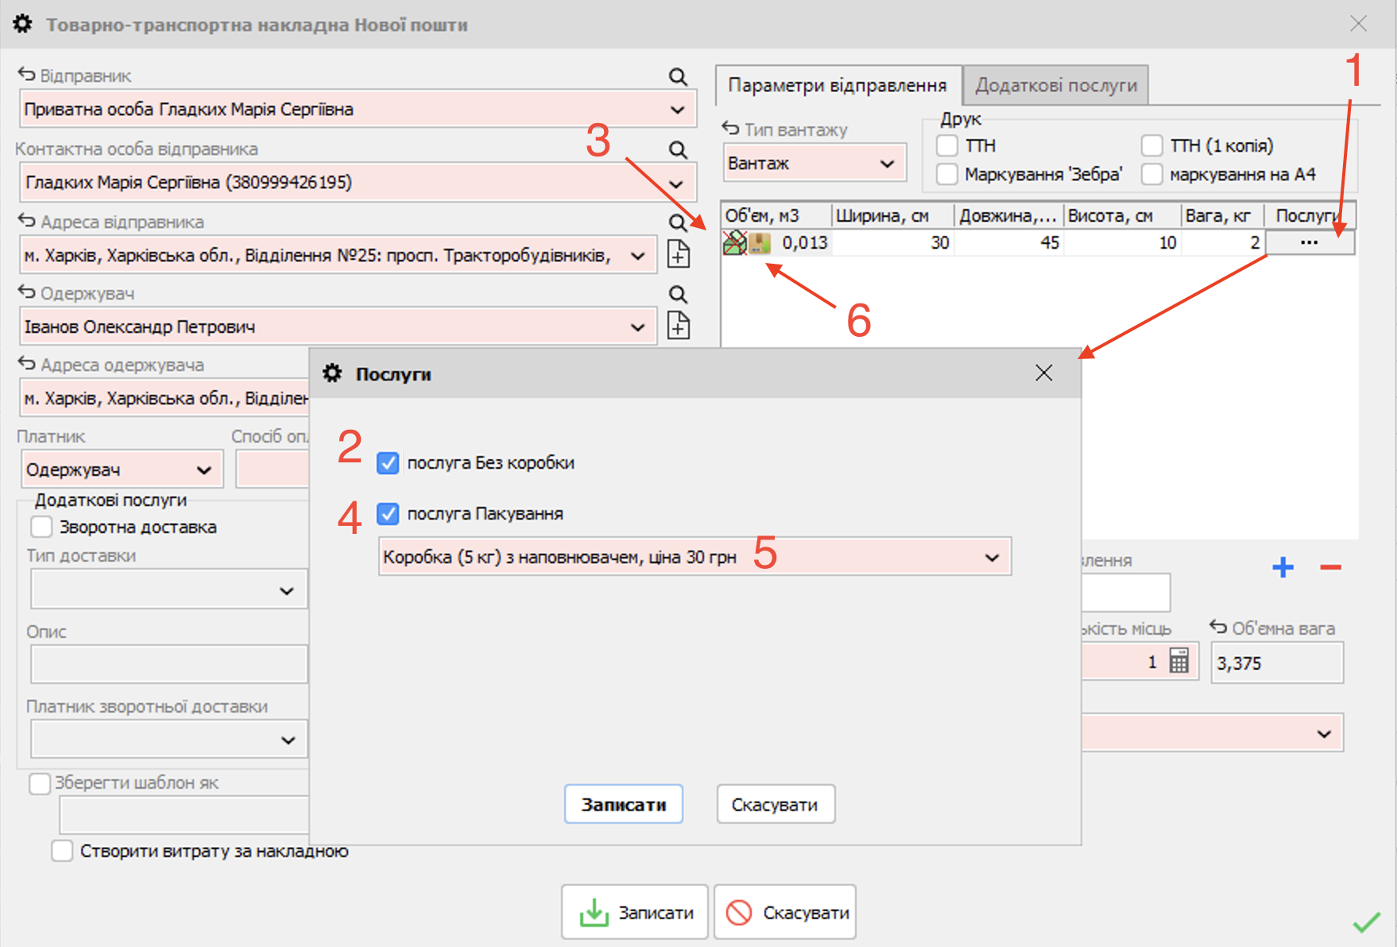Screen dimensions: 1397x947
Task: Uncheck послуга Пакування checkbox
Action: [388, 514]
